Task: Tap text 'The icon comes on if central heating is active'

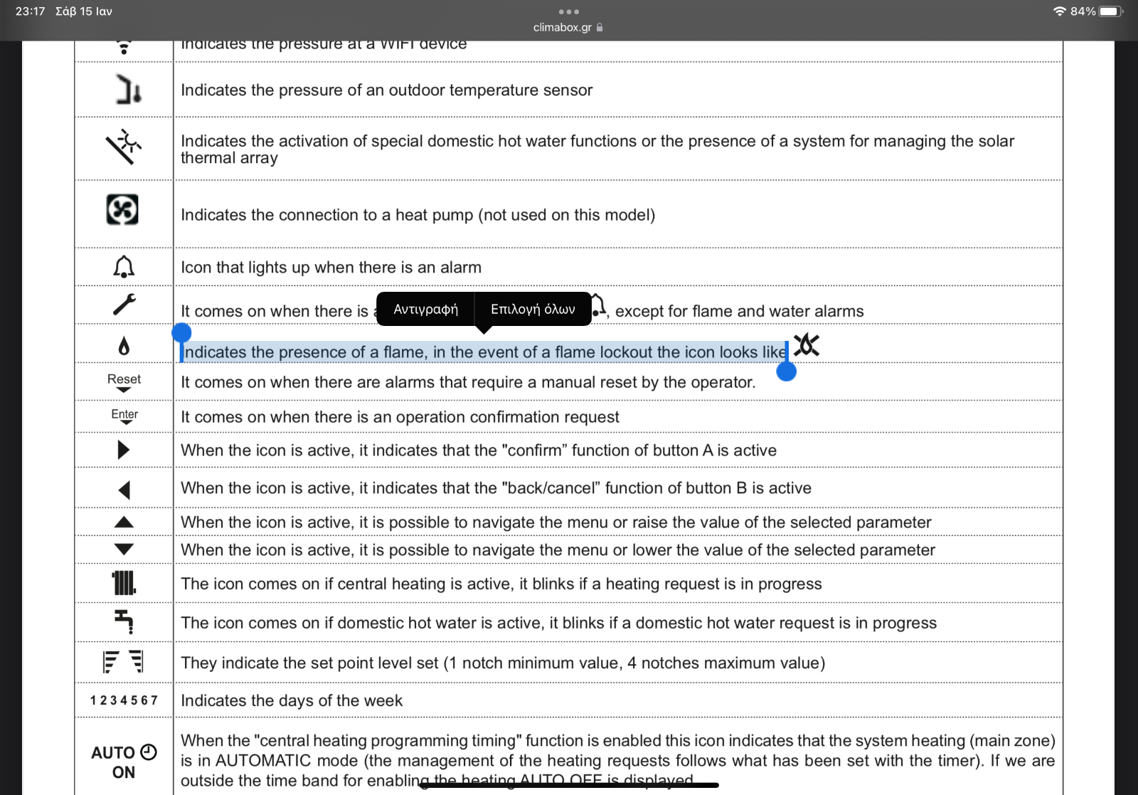Action: (x=348, y=584)
